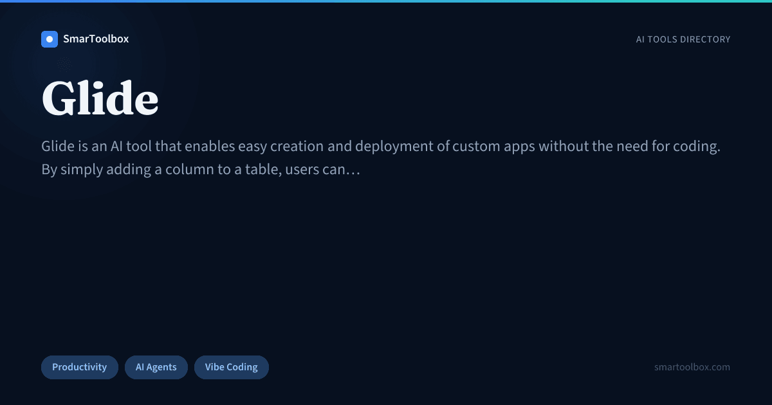Select the Glide description paragraph
772x405 pixels.
pos(381,158)
